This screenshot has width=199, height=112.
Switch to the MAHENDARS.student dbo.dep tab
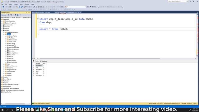point(41,12)
